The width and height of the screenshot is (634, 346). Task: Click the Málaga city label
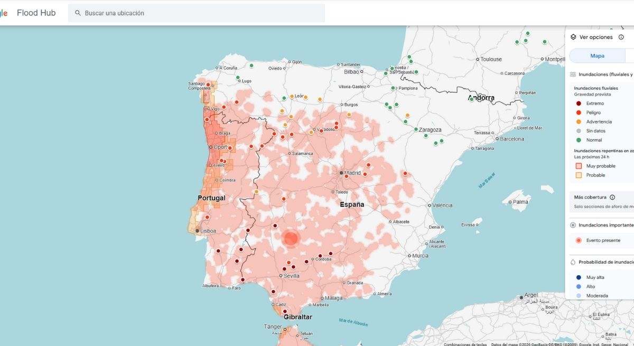[x=334, y=298]
